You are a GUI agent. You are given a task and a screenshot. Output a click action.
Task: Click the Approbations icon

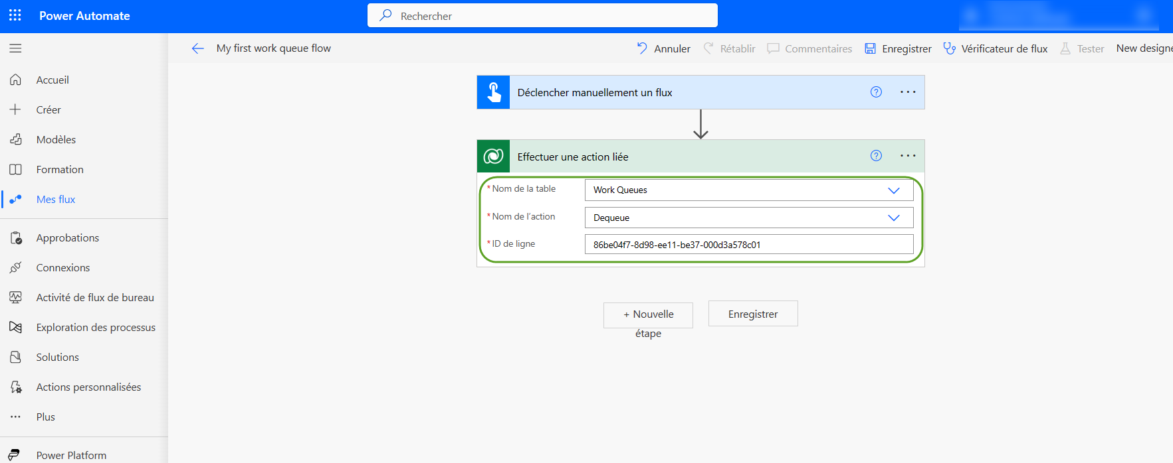pyautogui.click(x=16, y=237)
